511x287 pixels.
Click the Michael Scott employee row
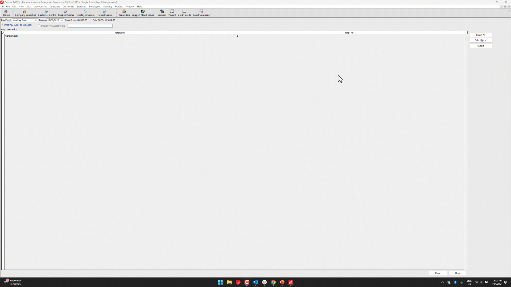(x=120, y=36)
